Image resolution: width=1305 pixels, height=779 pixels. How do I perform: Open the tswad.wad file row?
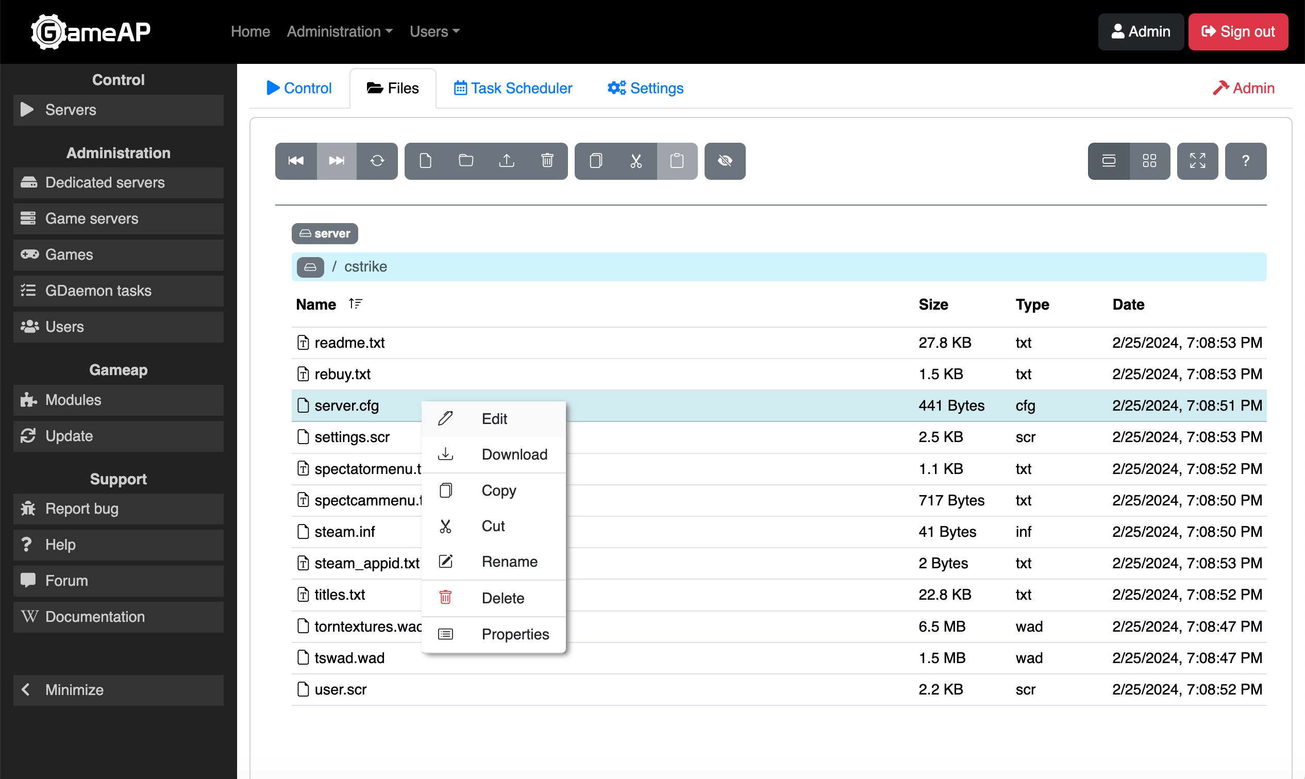point(349,658)
